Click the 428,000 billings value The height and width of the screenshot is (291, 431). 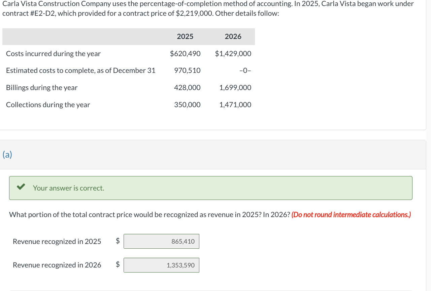coord(187,88)
